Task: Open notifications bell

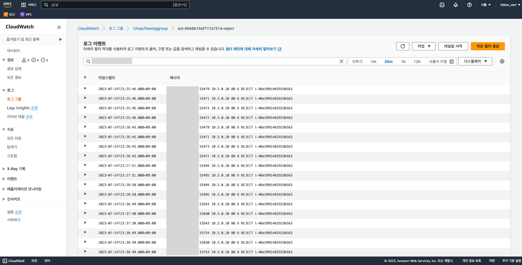Action: click(456, 5)
